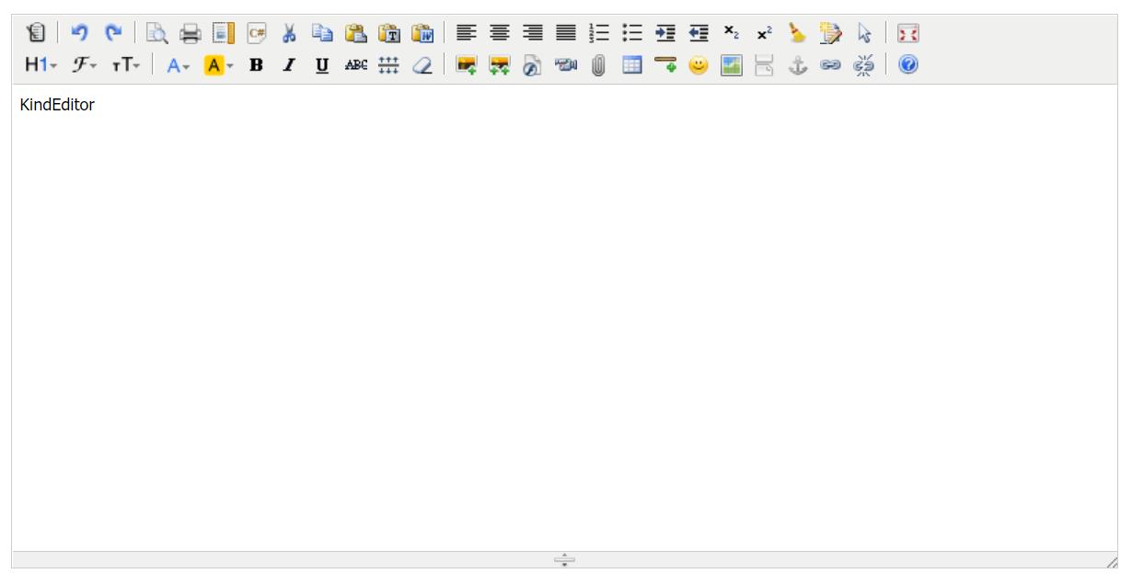1132x585 pixels.
Task: Insert a single image
Action: 465,65
